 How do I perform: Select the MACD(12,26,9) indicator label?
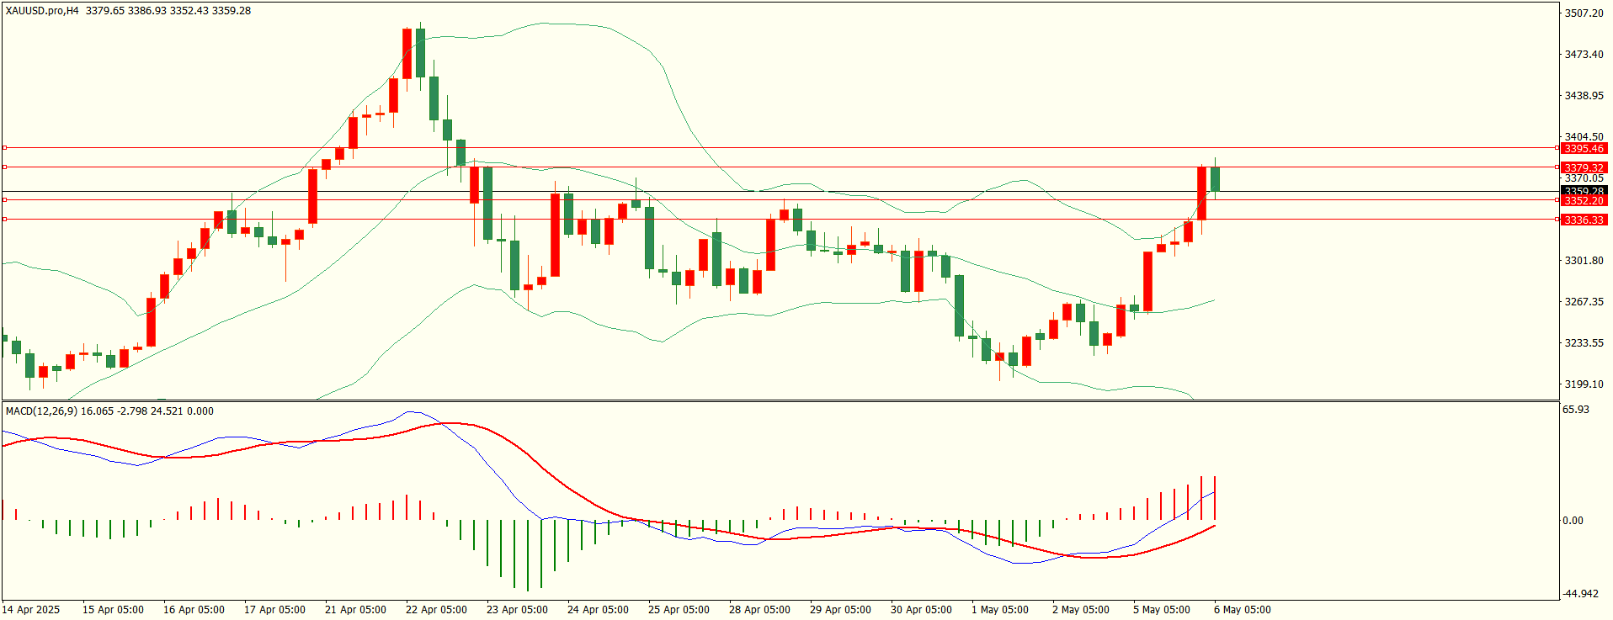click(41, 411)
